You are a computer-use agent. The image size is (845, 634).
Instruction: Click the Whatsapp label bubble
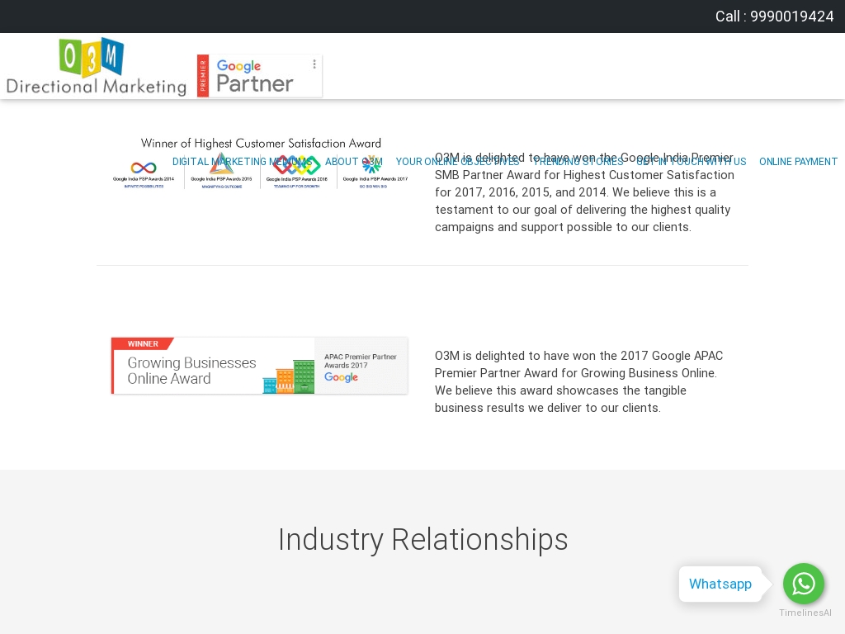click(720, 584)
